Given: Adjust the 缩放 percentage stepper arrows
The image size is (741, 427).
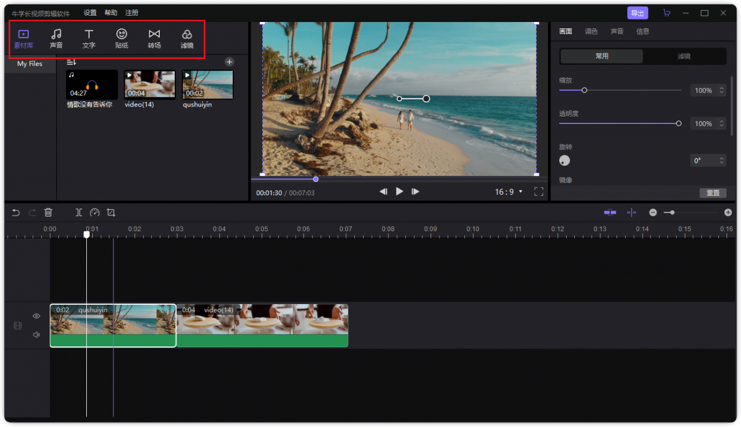Looking at the screenshot, I should click(721, 90).
